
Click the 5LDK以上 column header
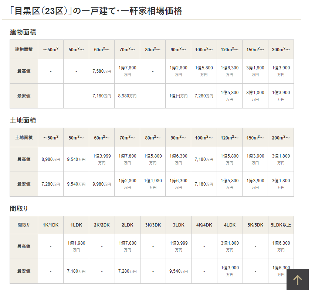[281, 225]
